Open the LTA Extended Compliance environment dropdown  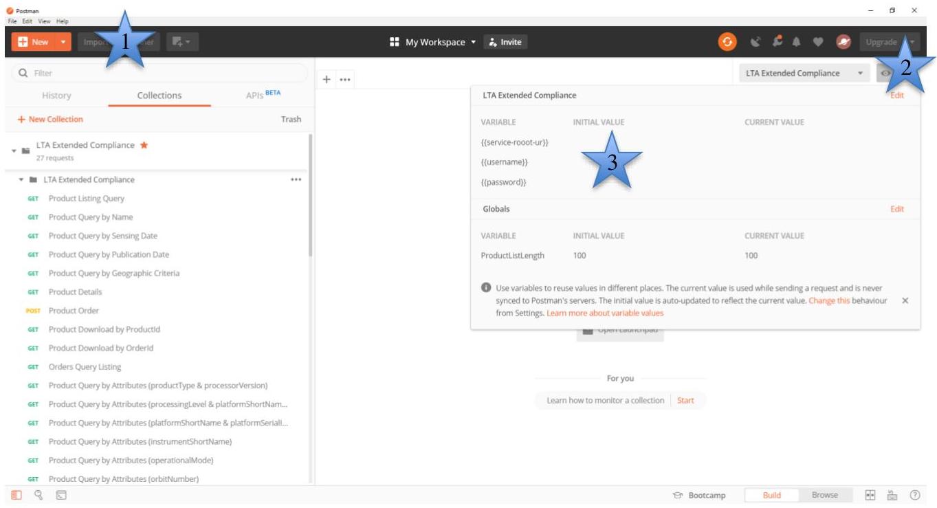[804, 73]
